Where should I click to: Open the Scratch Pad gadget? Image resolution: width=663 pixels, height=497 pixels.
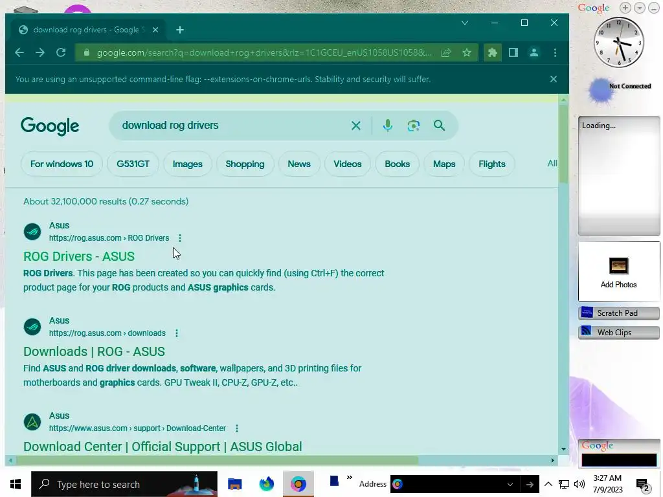pyautogui.click(x=618, y=313)
